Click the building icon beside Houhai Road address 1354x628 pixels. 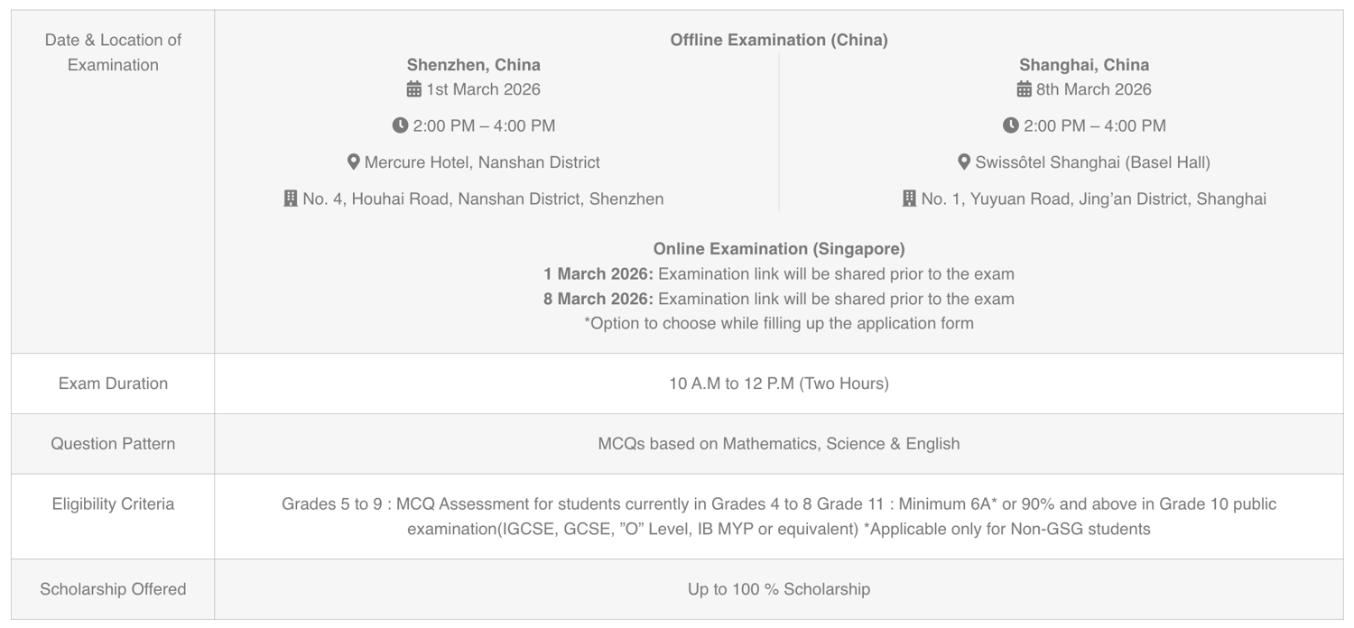click(291, 199)
